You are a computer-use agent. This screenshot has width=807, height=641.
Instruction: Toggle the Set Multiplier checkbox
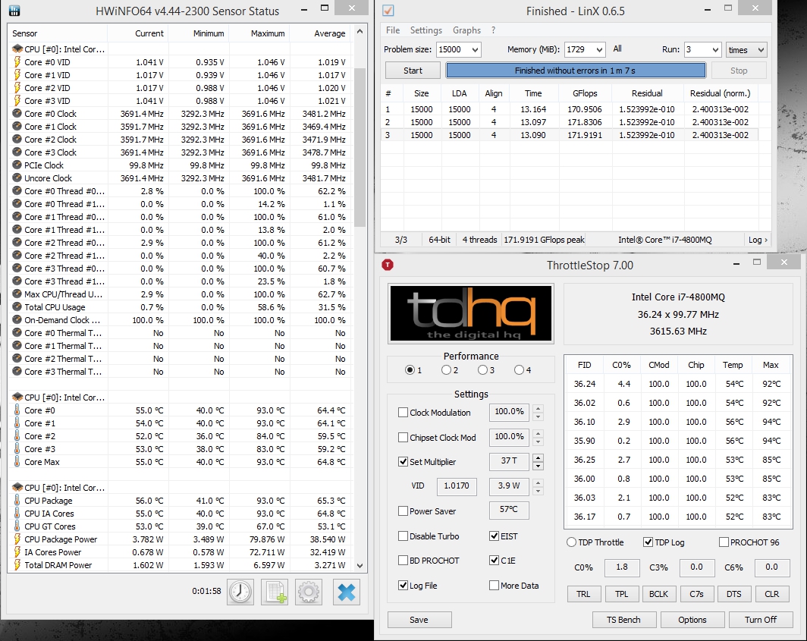pos(403,462)
